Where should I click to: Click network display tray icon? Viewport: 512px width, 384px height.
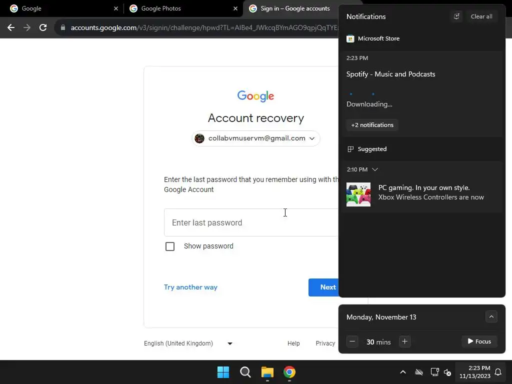coord(434,372)
